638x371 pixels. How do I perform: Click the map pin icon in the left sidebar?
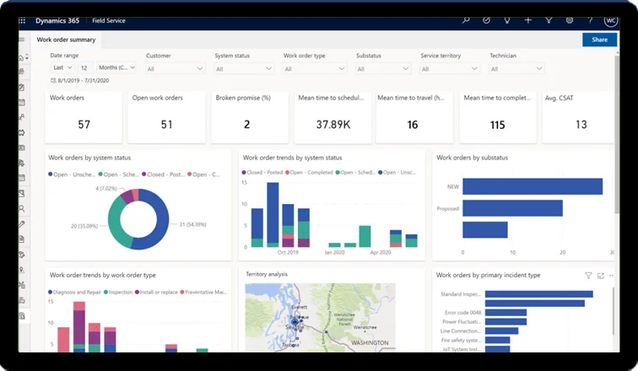[x=22, y=270]
